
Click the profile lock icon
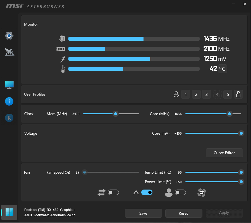[238, 94]
